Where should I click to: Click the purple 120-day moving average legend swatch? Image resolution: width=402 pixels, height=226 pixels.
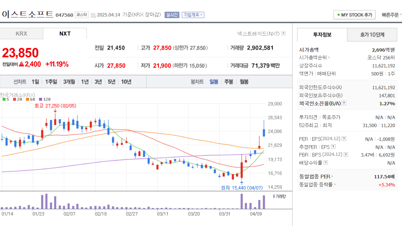(41, 99)
